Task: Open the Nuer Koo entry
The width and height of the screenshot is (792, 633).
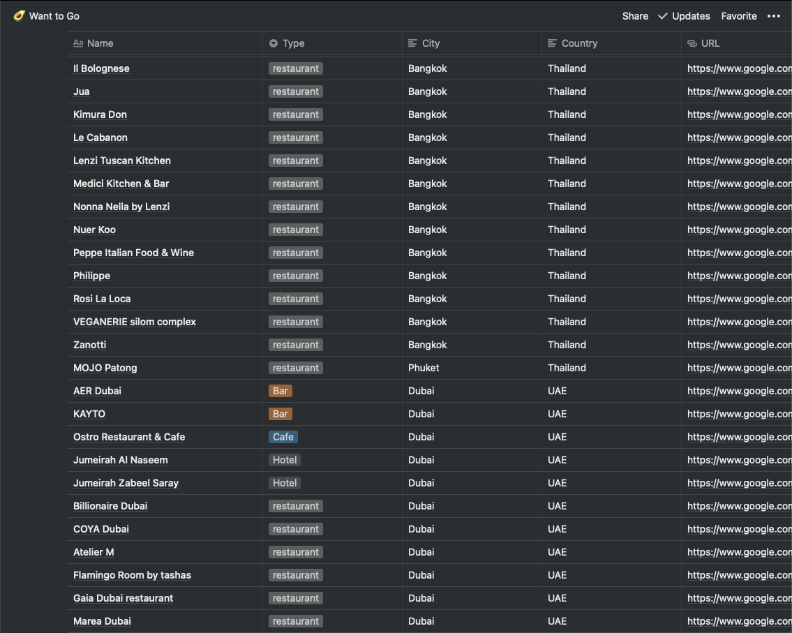Action: 94,230
